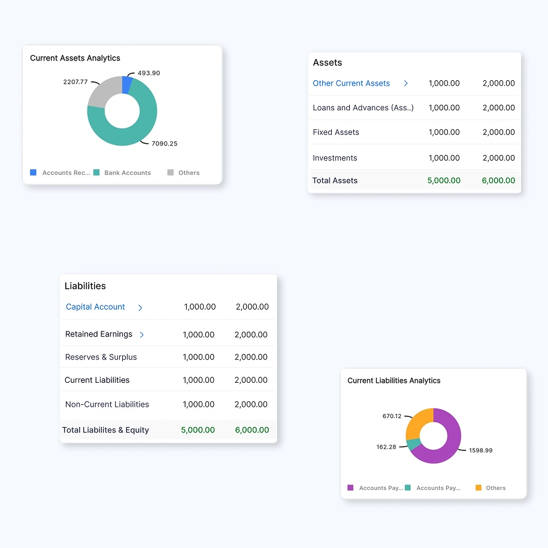Expand the Other Current Assets chevron
Image resolution: width=548 pixels, height=548 pixels.
405,84
